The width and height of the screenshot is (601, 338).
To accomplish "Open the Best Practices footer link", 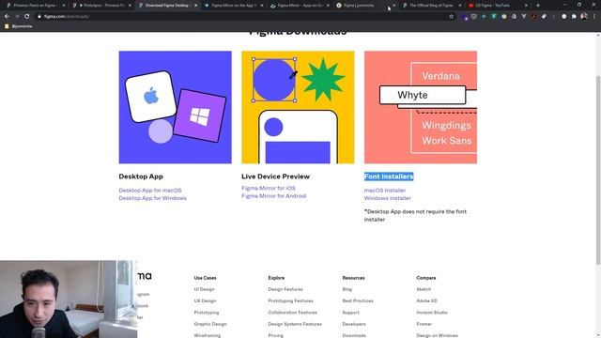I will coord(358,300).
